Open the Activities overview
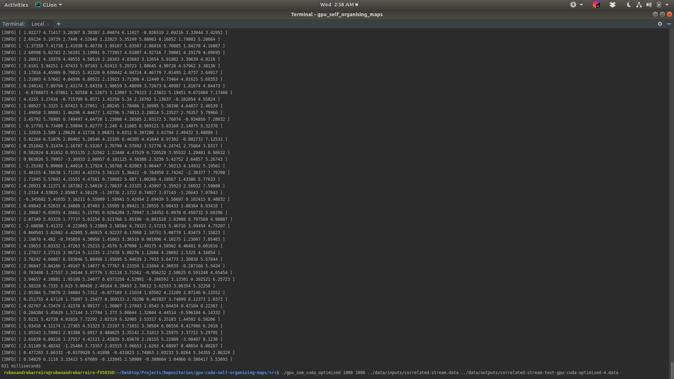Image resolution: width=674 pixels, height=379 pixels. point(16,5)
